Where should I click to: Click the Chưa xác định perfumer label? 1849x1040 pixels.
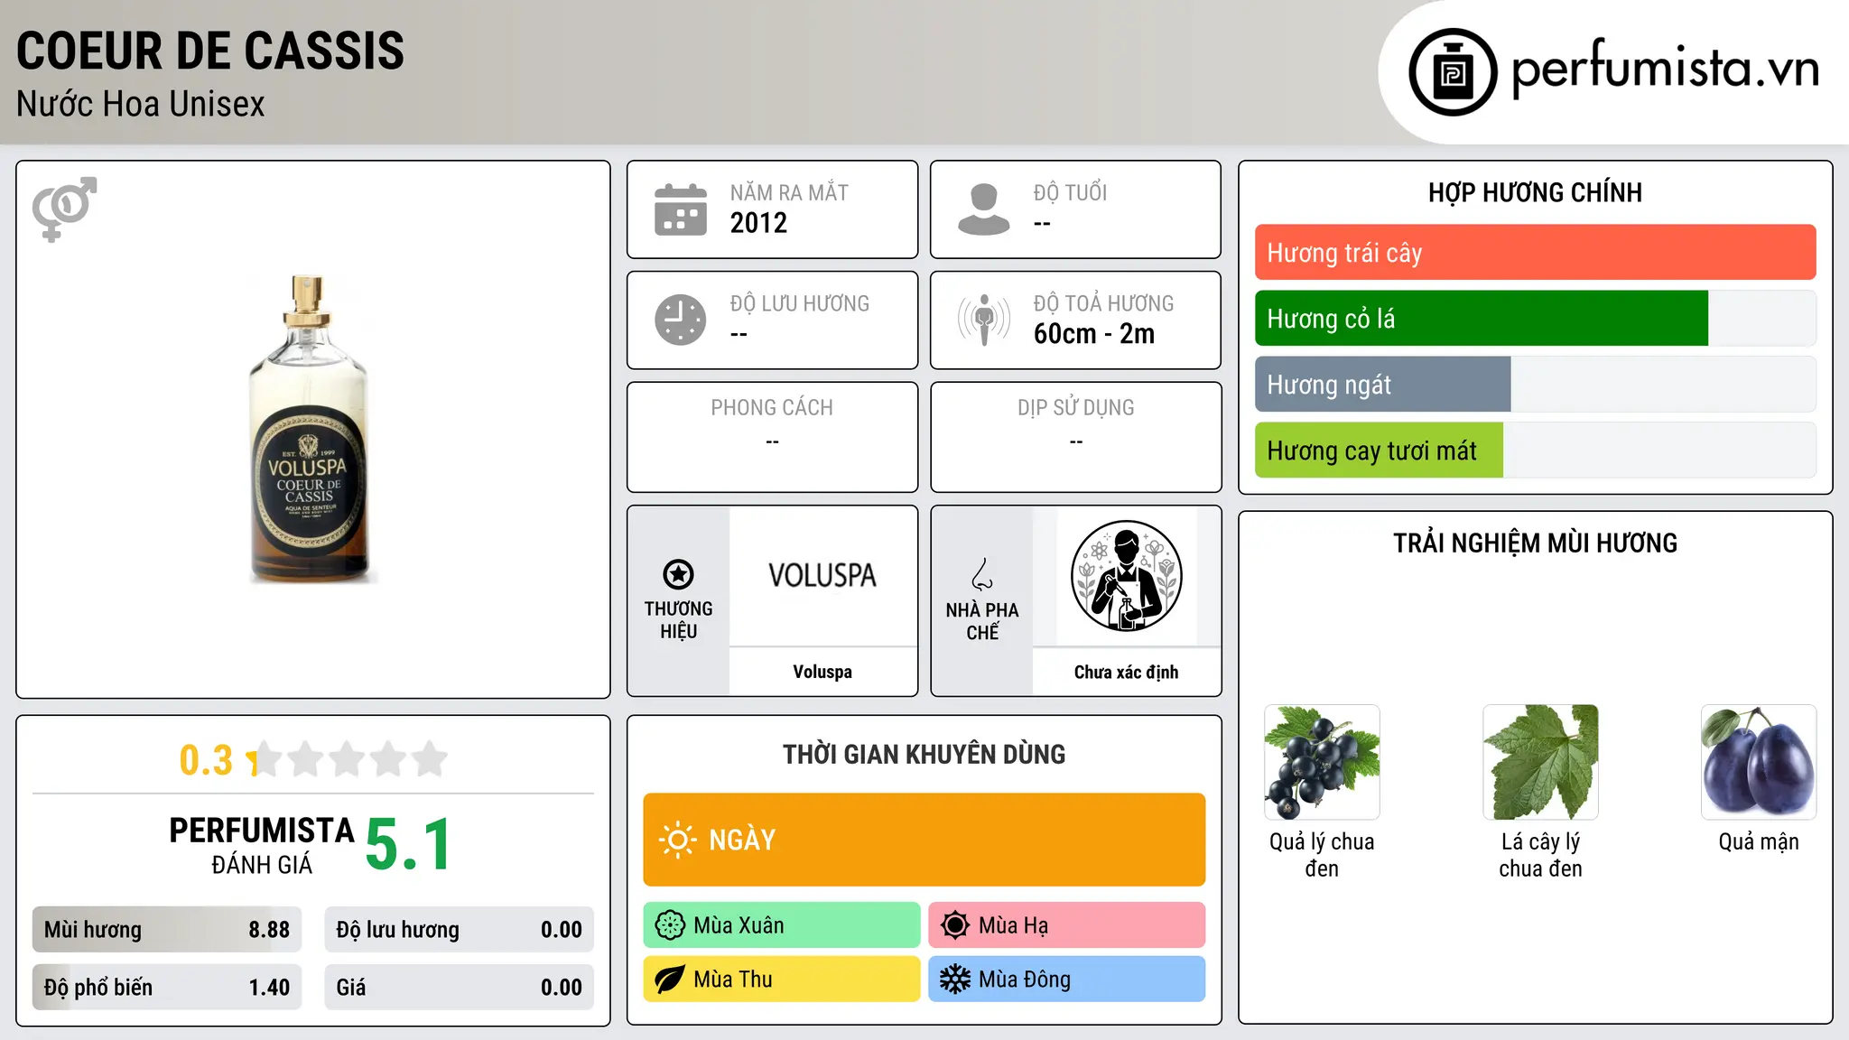(1126, 672)
